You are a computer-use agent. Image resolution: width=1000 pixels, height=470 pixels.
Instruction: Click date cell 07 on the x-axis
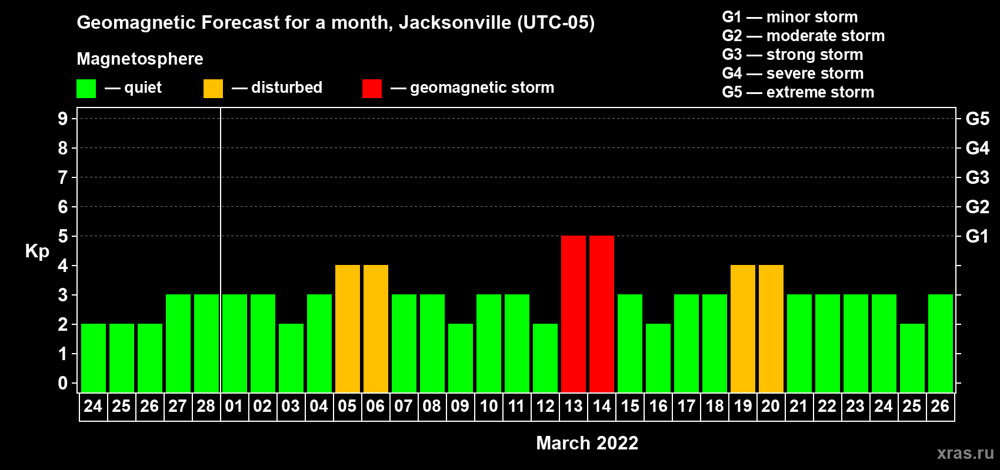(404, 407)
